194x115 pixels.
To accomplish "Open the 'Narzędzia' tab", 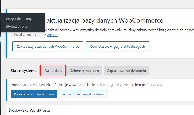I will pos(53,71).
